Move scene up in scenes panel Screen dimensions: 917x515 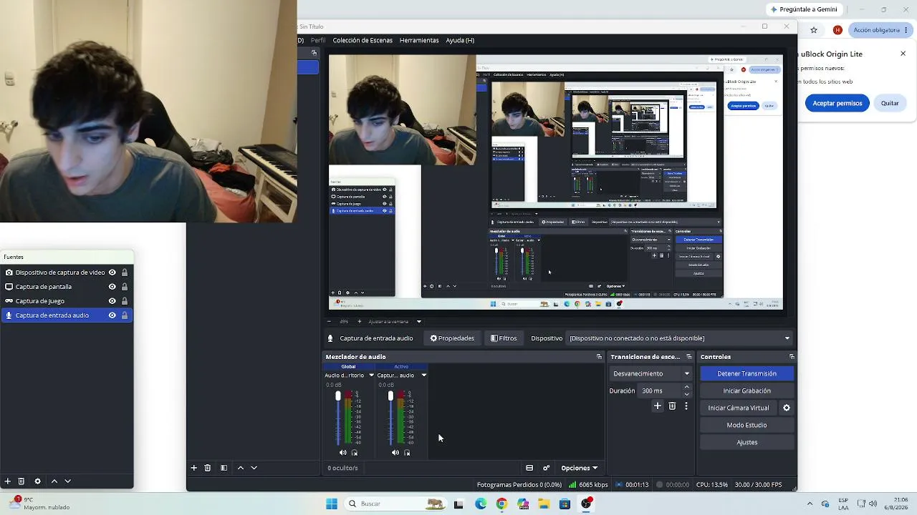tap(241, 468)
